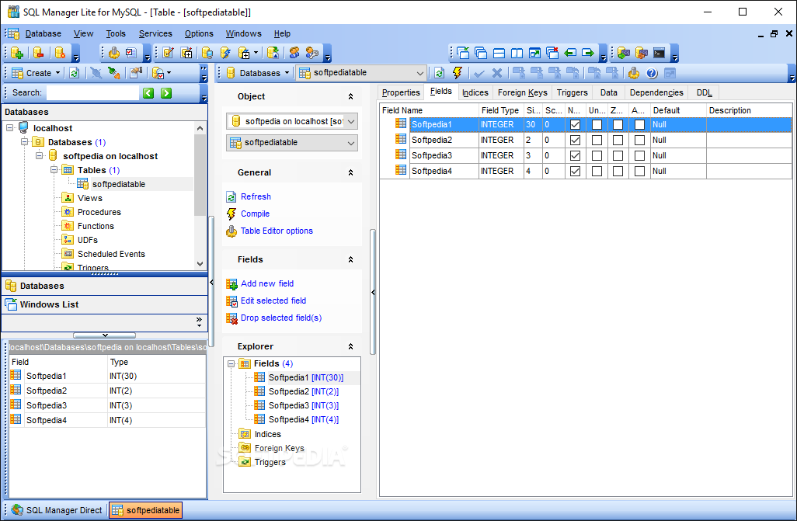This screenshot has height=521, width=797.
Task: Click green search next arrow button
Action: 166,92
